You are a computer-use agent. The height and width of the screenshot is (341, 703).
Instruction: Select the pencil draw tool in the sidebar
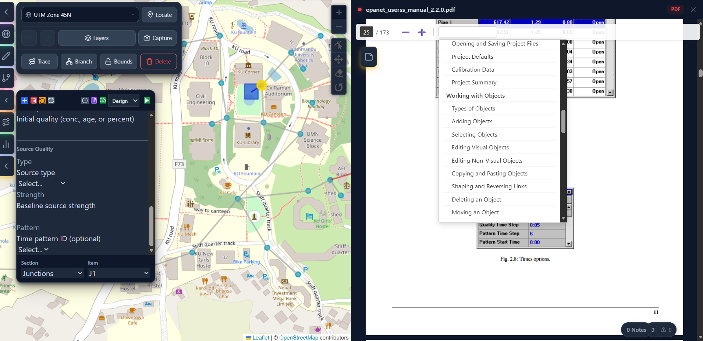pyautogui.click(x=6, y=56)
